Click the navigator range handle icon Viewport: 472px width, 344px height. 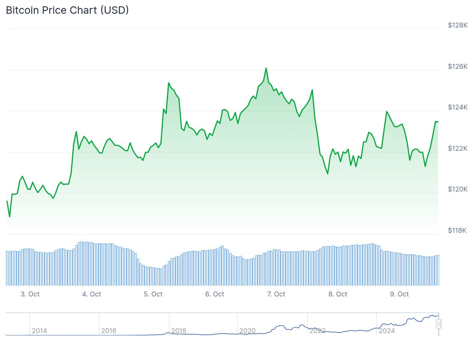[439, 324]
